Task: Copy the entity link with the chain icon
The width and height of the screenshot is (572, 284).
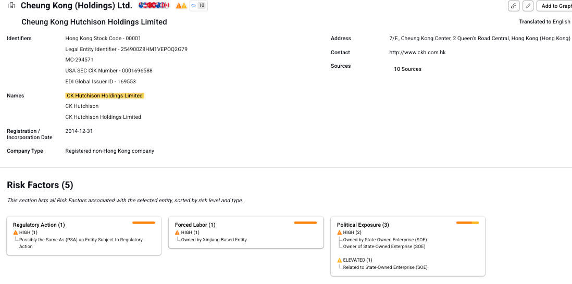Action: tap(514, 6)
